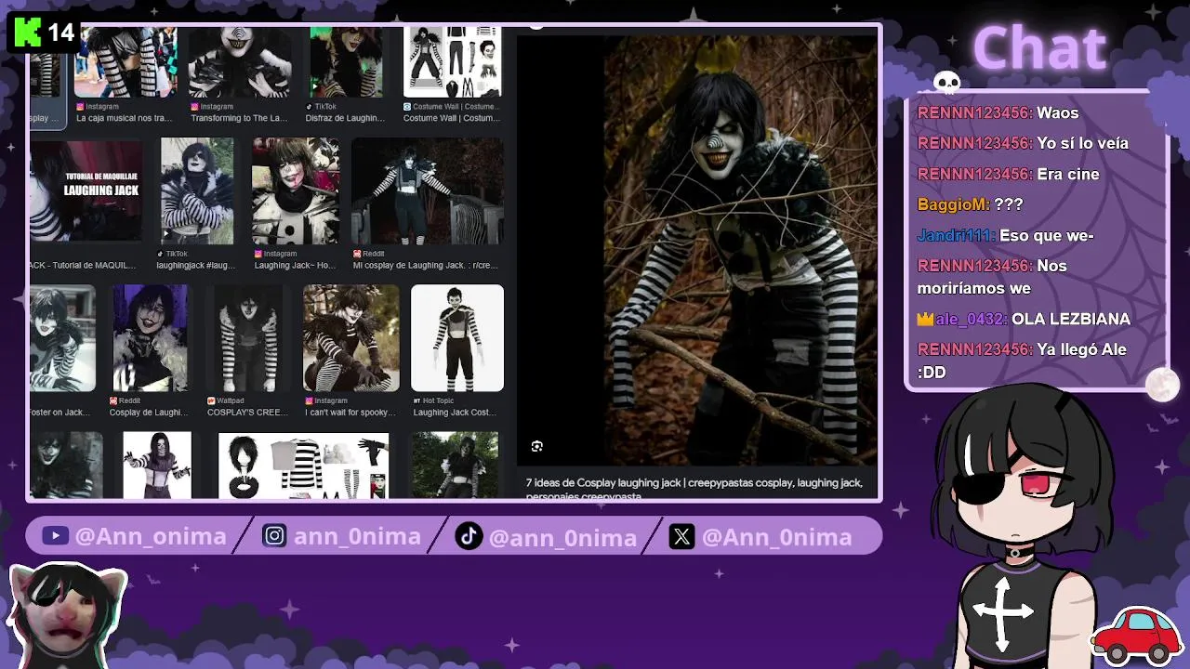
Task: Click the 'Costume Wall | Costum...' title link
Action: tap(452, 119)
